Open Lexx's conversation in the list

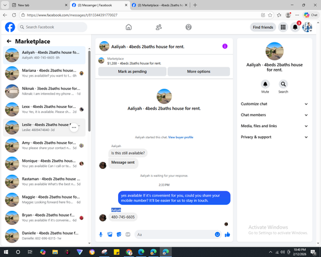click(x=44, y=109)
